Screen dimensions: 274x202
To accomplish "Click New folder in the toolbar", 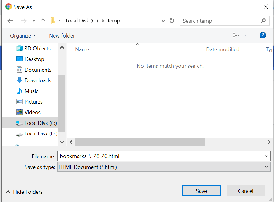I will [62, 36].
